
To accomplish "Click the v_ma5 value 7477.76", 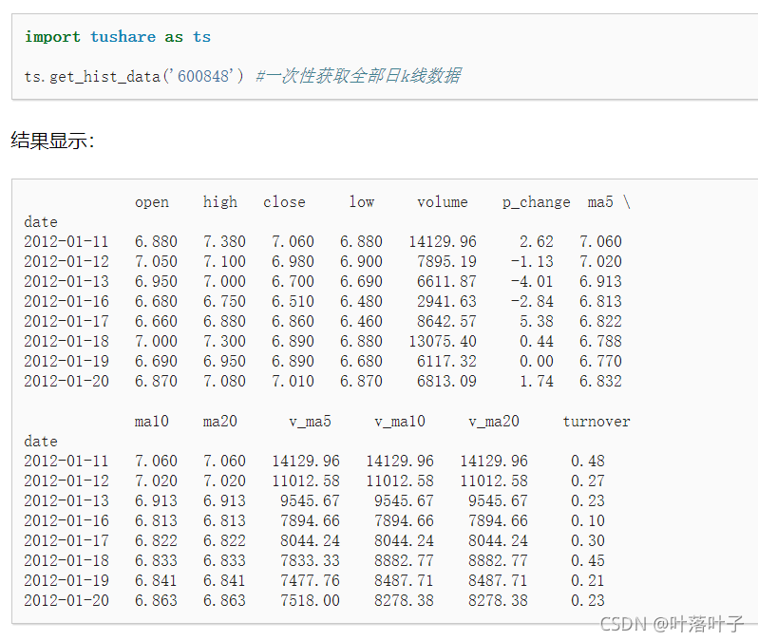I will (x=310, y=580).
